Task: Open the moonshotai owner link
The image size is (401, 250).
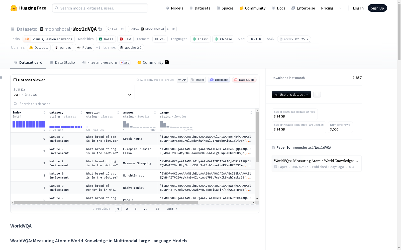Action: [57, 29]
